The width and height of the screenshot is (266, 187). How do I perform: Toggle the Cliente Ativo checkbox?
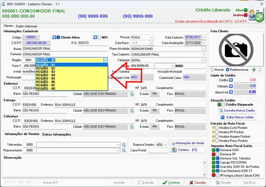pos(58,37)
